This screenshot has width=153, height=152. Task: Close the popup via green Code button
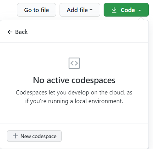pos(126,10)
